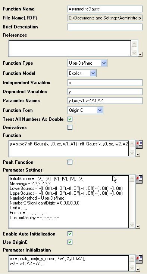The image size is (147, 274).
Task: Open editor icon beside Parameter Settings box
Action: tap(139, 179)
